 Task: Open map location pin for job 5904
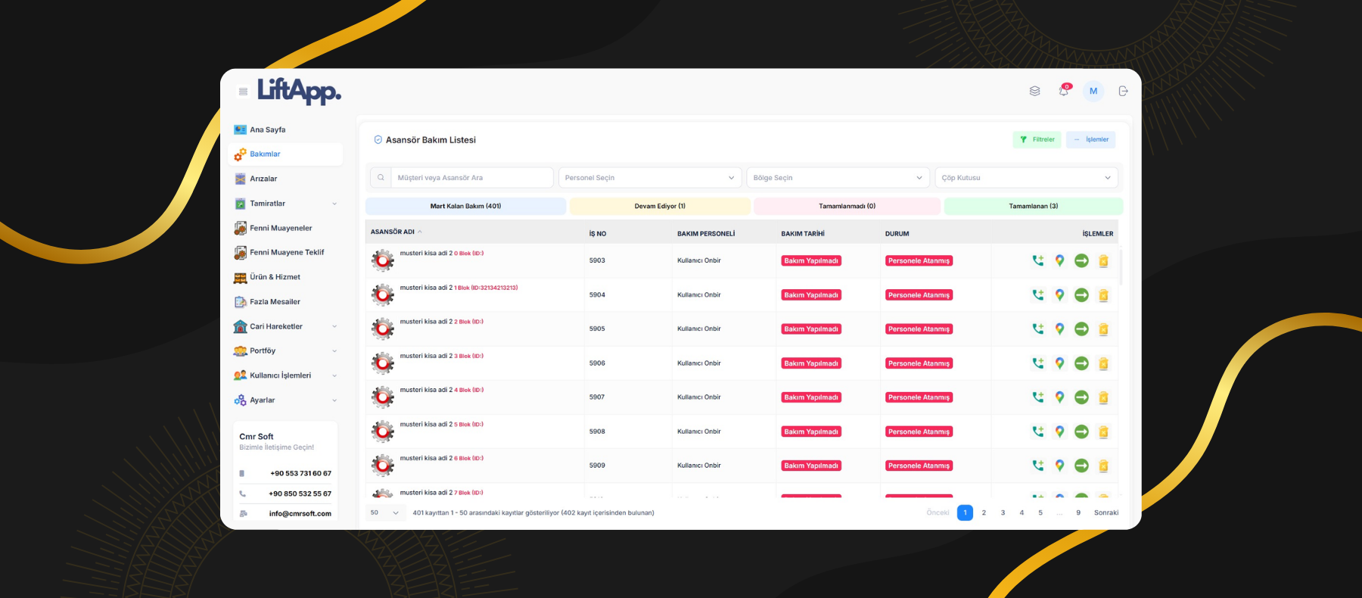(x=1059, y=295)
